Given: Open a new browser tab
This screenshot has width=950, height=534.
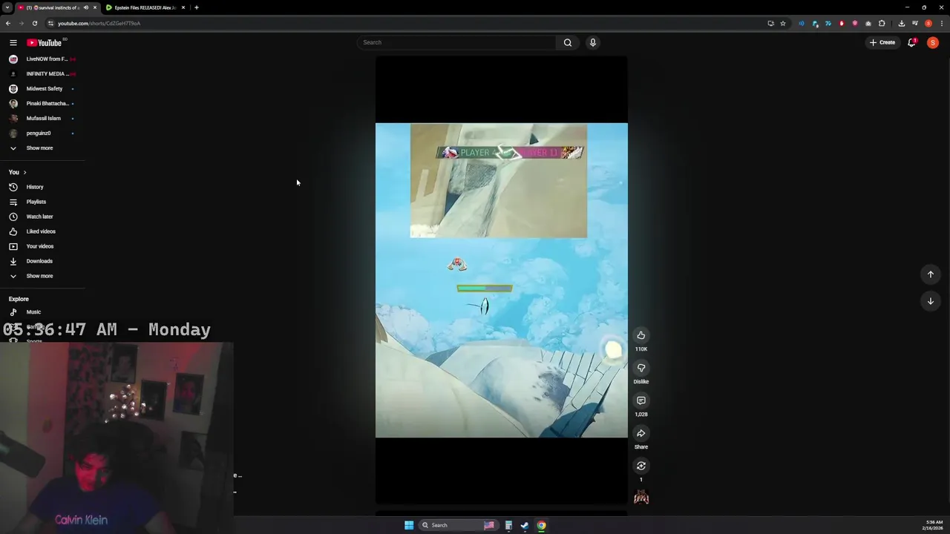Looking at the screenshot, I should point(196,7).
